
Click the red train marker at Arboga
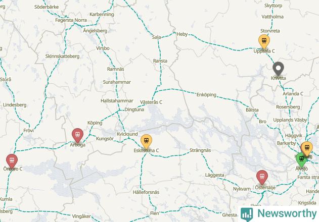coord(77,135)
